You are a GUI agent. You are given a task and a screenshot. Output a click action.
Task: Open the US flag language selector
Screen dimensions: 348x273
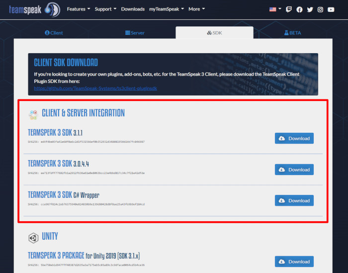coord(275,9)
